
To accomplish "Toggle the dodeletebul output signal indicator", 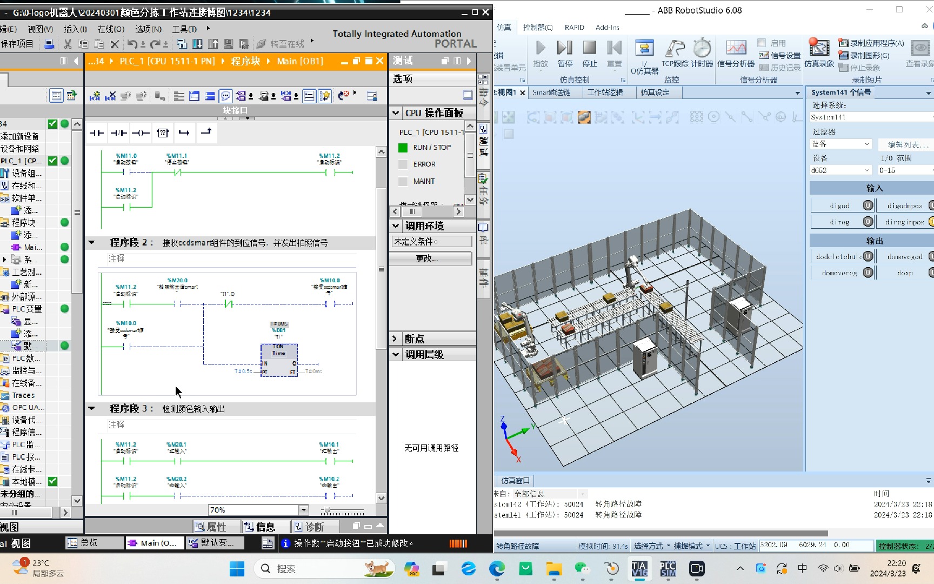I will pos(868,256).
